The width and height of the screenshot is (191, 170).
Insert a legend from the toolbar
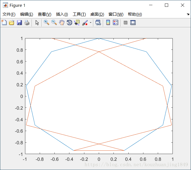click(x=115, y=22)
